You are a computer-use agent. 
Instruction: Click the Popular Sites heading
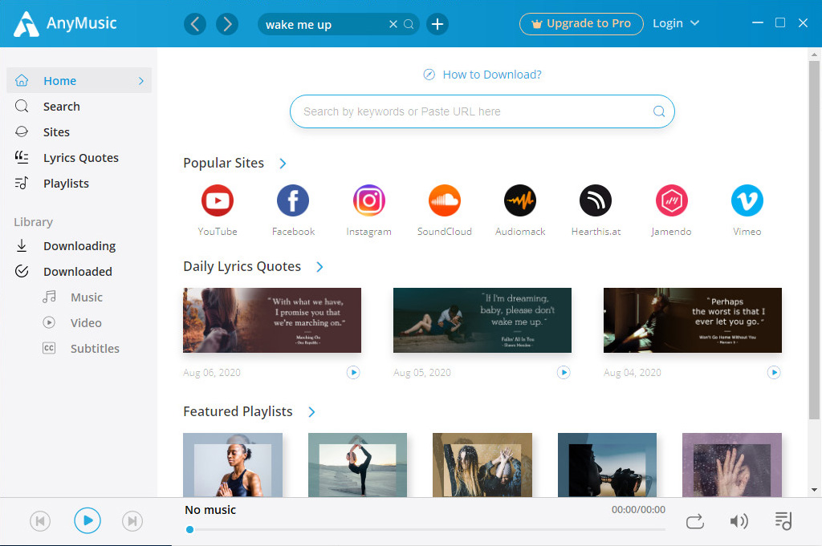click(x=223, y=164)
